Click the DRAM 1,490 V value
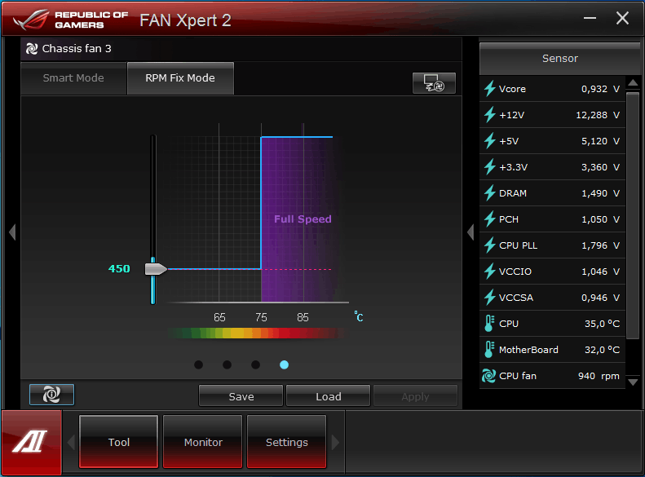This screenshot has width=645, height=477. [x=600, y=193]
